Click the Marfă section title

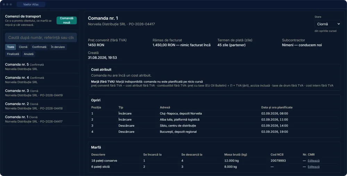tap(96, 147)
